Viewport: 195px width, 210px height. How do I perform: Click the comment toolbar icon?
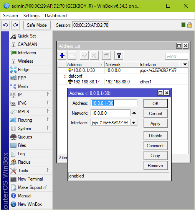click(x=106, y=55)
